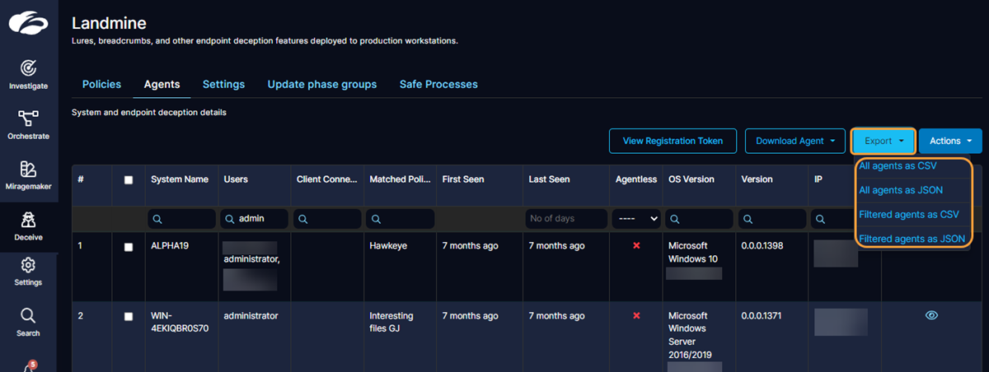Open the Settings gear in sidebar
Viewport: 989px width, 372px height.
pyautogui.click(x=28, y=271)
